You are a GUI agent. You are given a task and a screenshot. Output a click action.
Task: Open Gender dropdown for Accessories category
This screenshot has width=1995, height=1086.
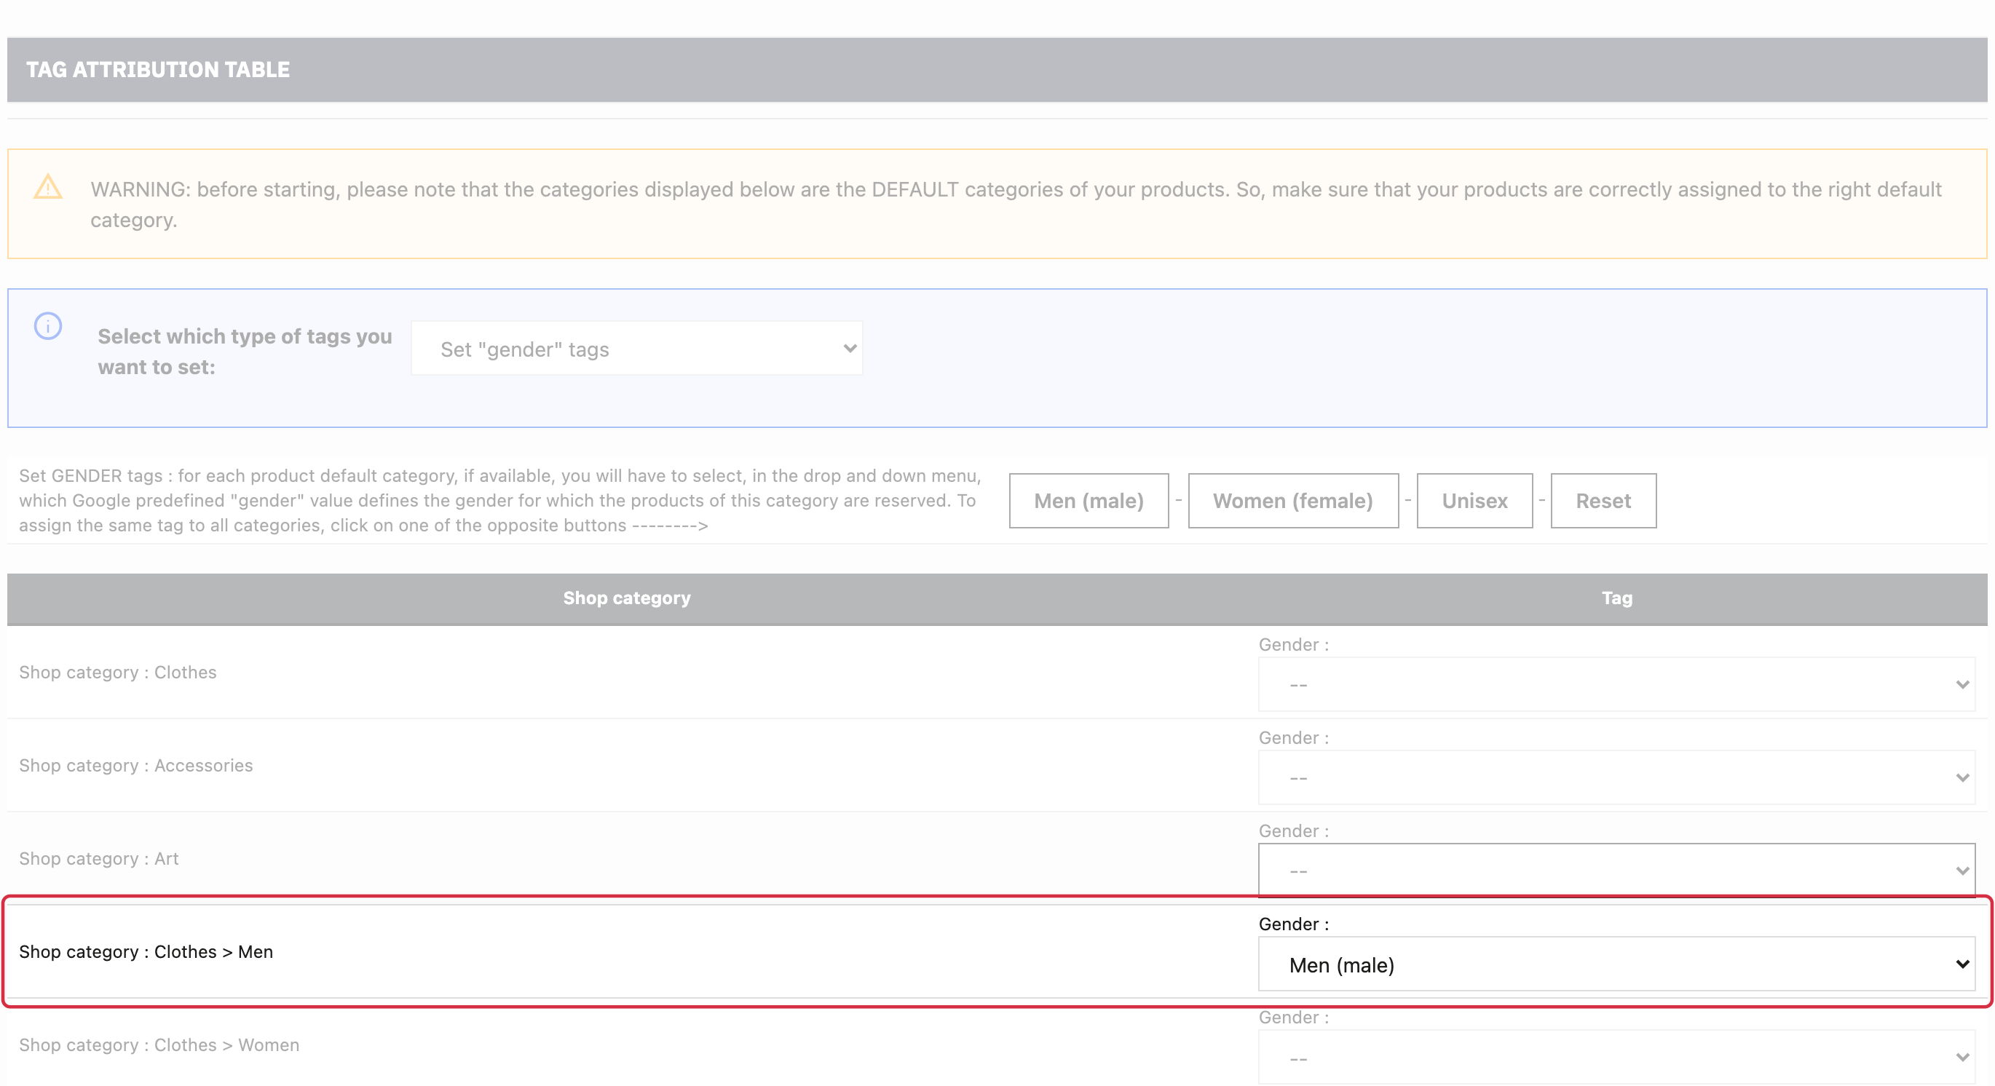click(1616, 777)
